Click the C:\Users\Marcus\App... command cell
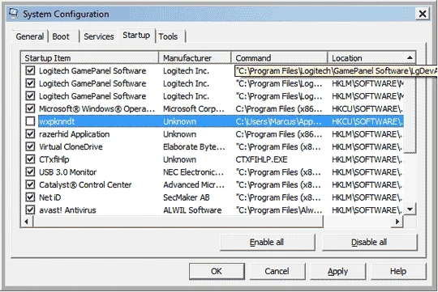Screen dimensions: 438x292 pyautogui.click(x=278, y=121)
